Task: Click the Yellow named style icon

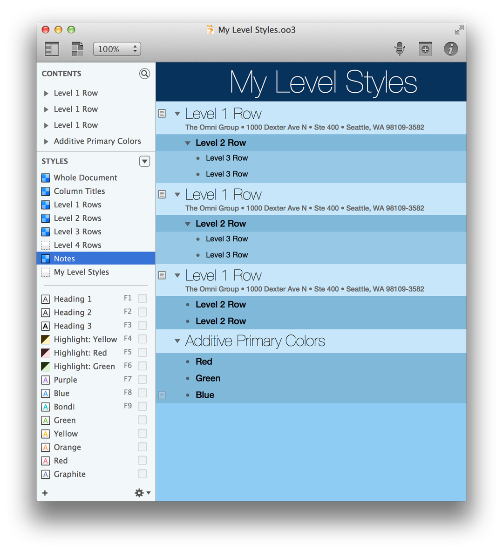Action: tap(45, 434)
